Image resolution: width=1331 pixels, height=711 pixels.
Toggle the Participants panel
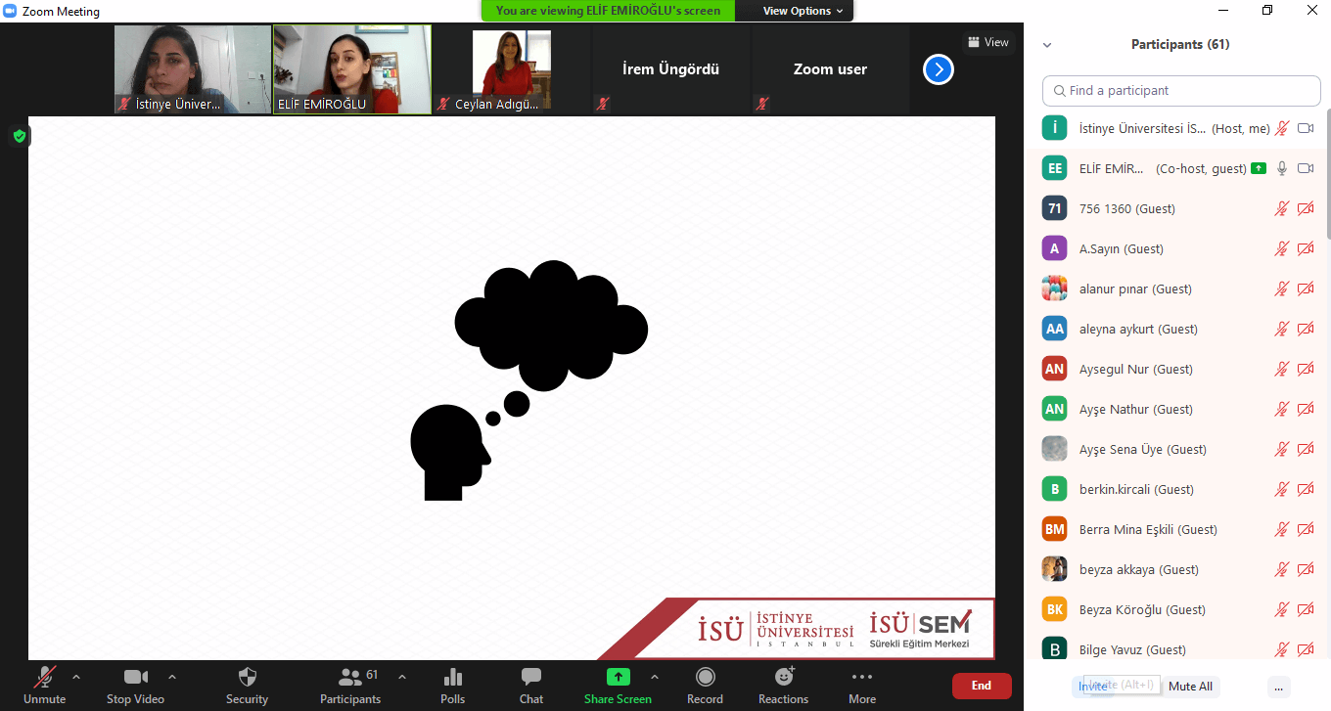[349, 678]
